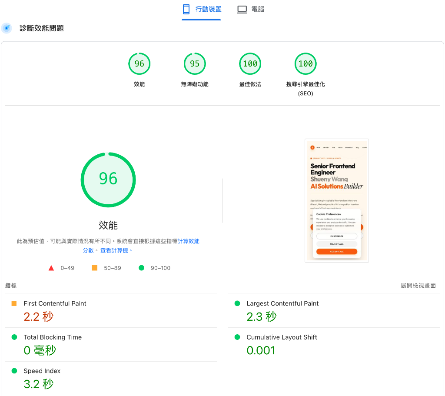This screenshot has height=396, width=445.
Task: Select the 行動裝置 tab
Action: click(201, 8)
